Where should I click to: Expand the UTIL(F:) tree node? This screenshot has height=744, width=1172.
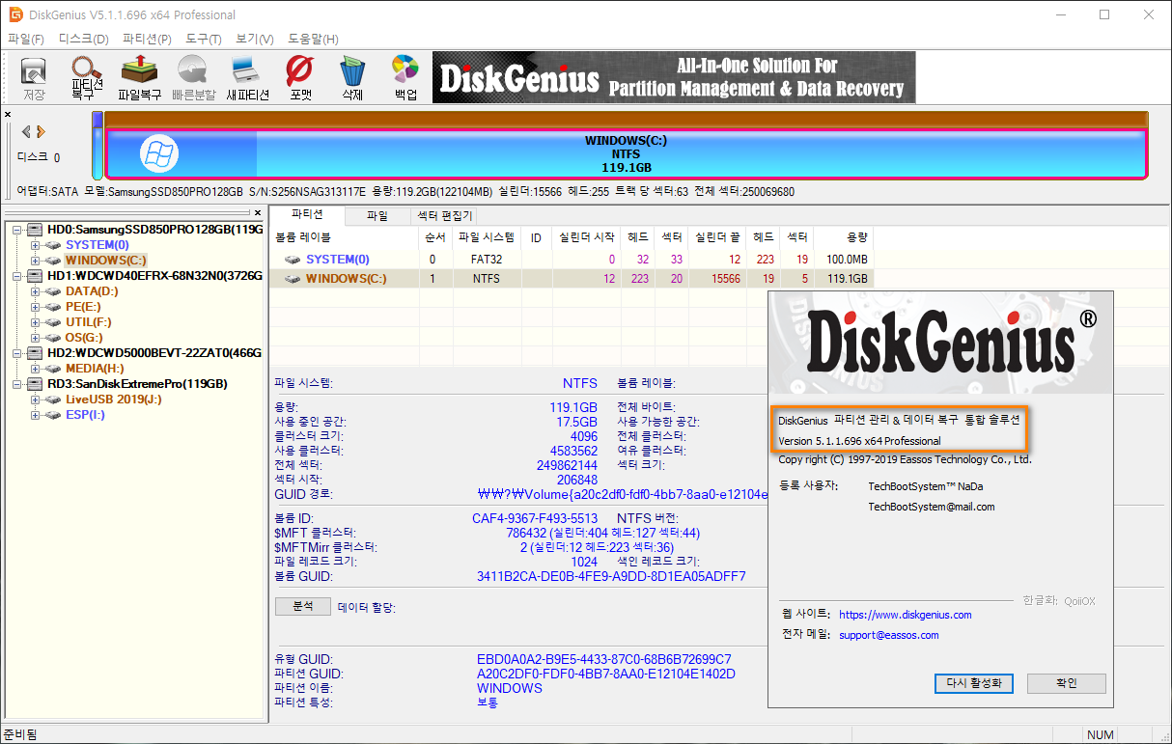coord(36,322)
